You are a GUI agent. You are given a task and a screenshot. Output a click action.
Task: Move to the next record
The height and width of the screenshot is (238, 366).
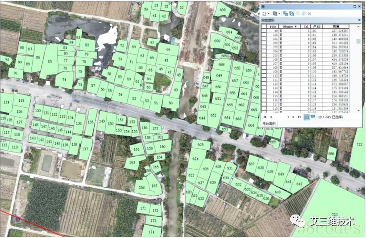click(x=293, y=117)
